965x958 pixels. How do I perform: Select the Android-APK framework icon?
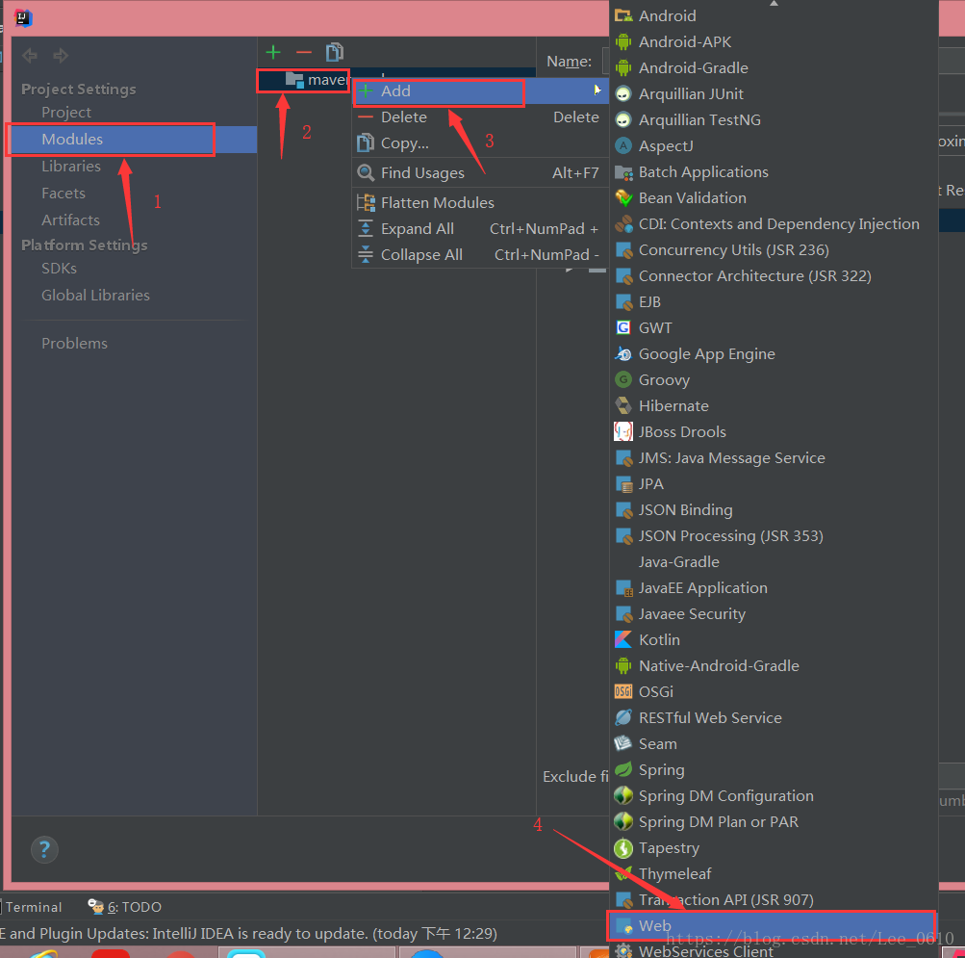(623, 42)
